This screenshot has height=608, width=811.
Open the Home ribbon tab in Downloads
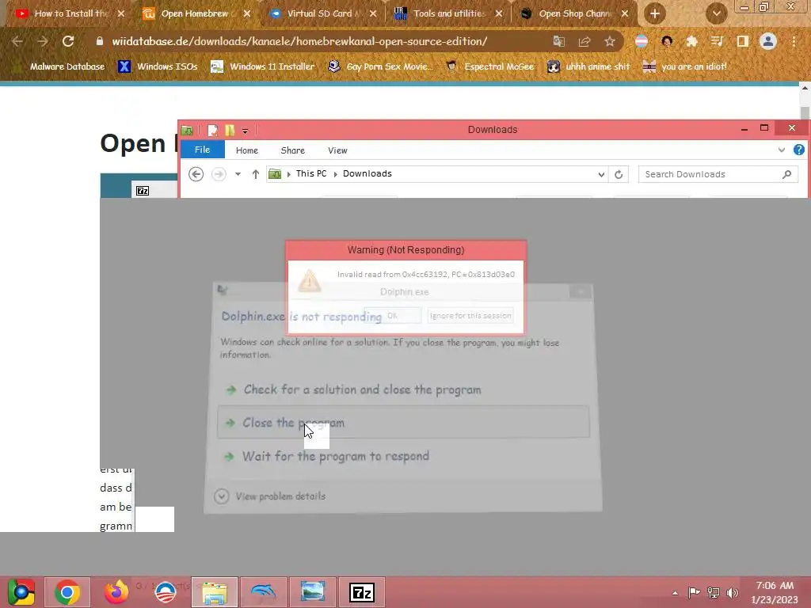pos(247,150)
